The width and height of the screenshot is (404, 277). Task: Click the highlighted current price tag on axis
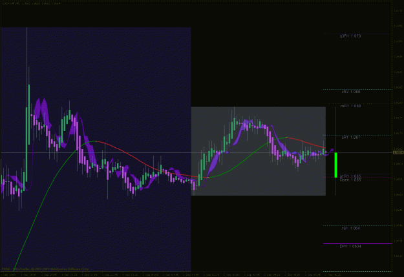(x=398, y=152)
